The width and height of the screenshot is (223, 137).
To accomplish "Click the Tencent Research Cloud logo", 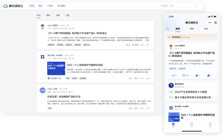I will pyautogui.click(x=14, y=6).
